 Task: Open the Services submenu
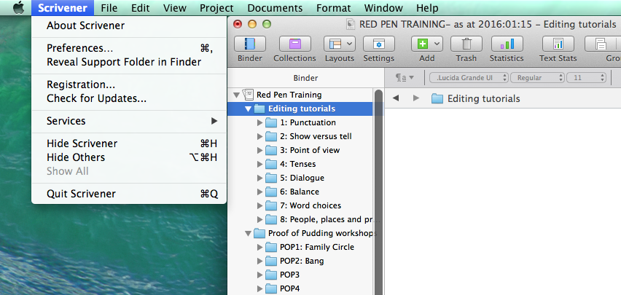click(x=129, y=121)
